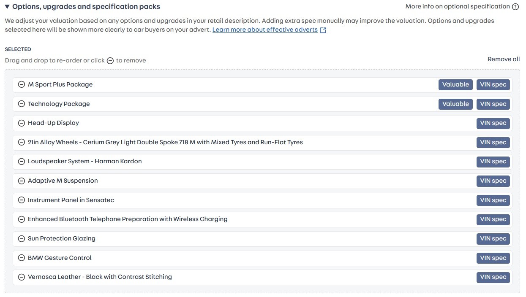Viewport: 526px width, 297px height.
Task: Collapse Options, upgrades and specification packs
Action: pos(7,7)
